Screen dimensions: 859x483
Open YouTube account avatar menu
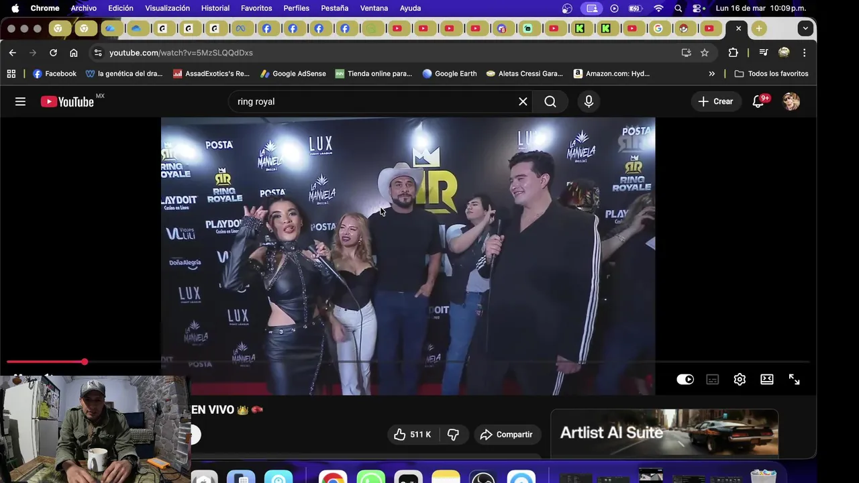tap(791, 101)
